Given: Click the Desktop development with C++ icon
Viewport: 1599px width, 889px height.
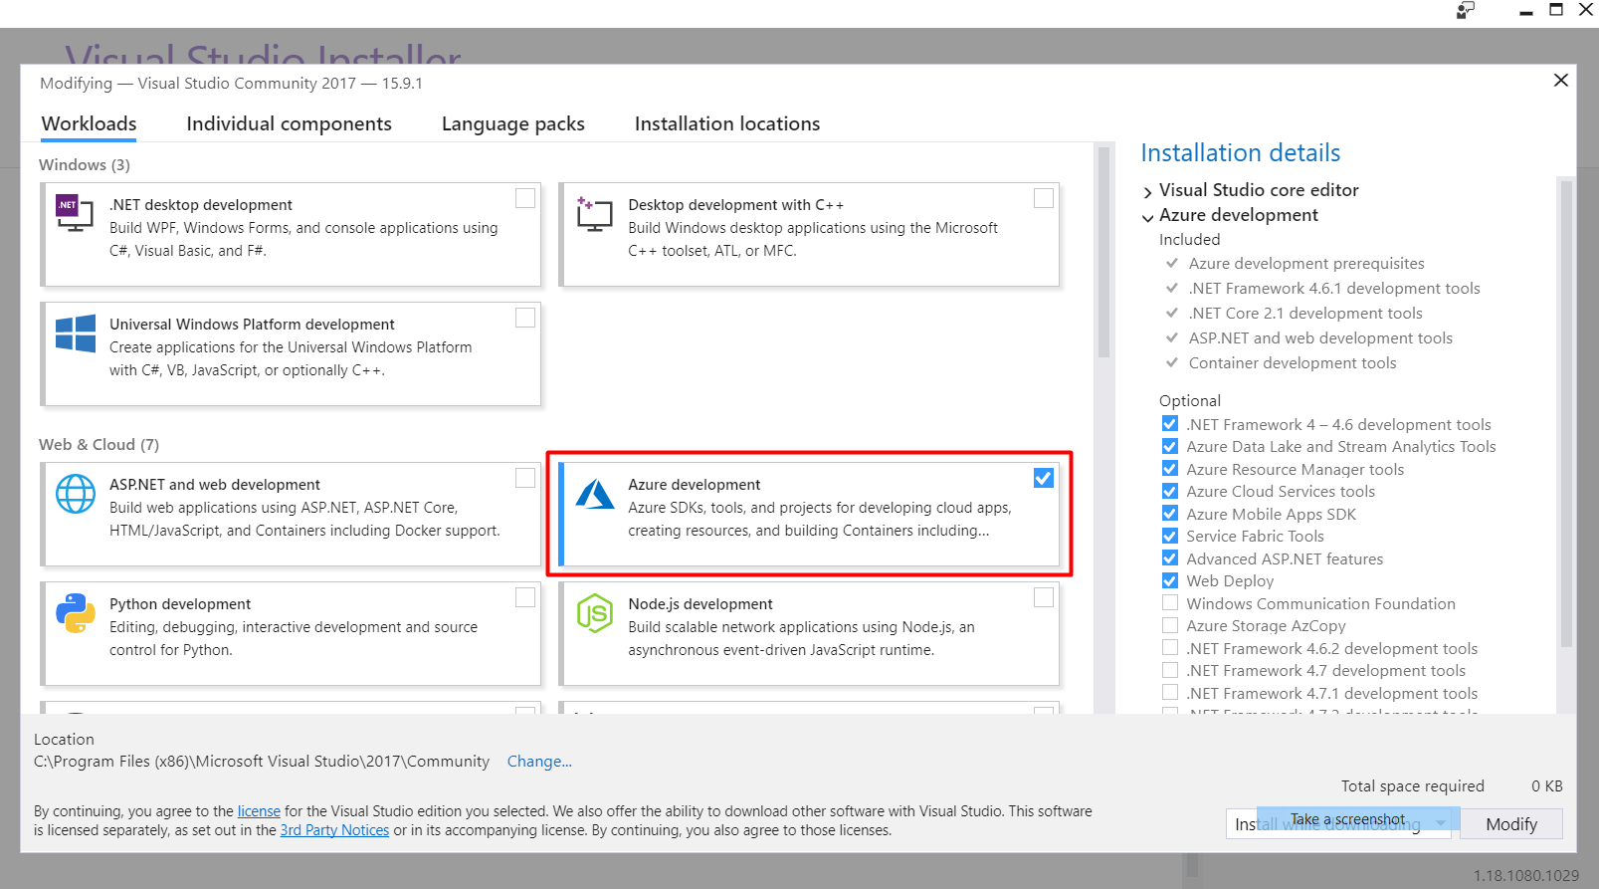Looking at the screenshot, I should coord(594,214).
